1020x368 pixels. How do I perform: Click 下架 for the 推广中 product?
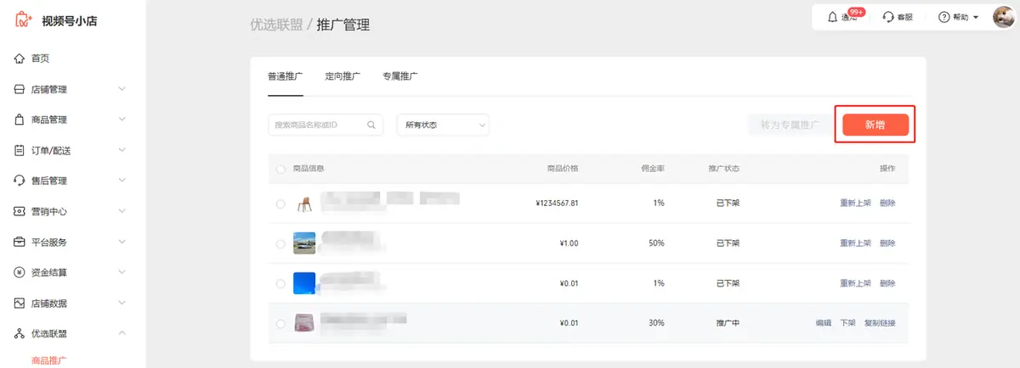coord(847,323)
